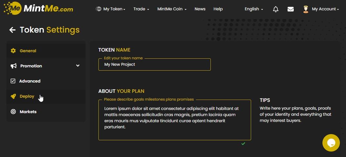Open the Help link
This screenshot has width=346, height=157.
tap(218, 9)
